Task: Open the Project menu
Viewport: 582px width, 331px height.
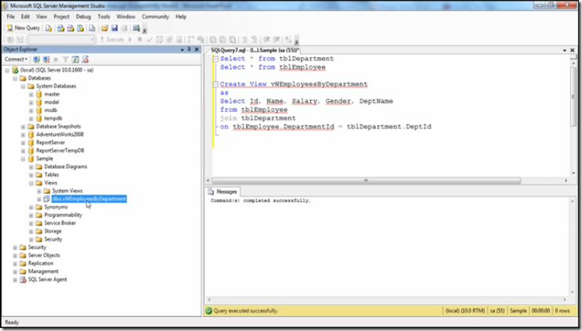Action: (62, 16)
